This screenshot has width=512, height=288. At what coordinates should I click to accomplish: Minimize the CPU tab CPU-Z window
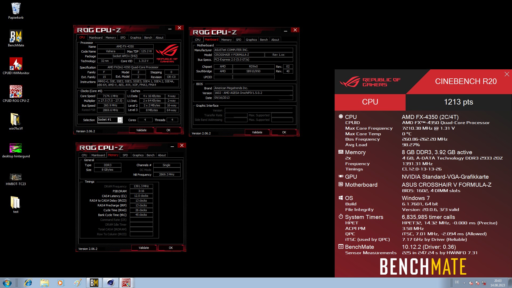click(x=170, y=28)
